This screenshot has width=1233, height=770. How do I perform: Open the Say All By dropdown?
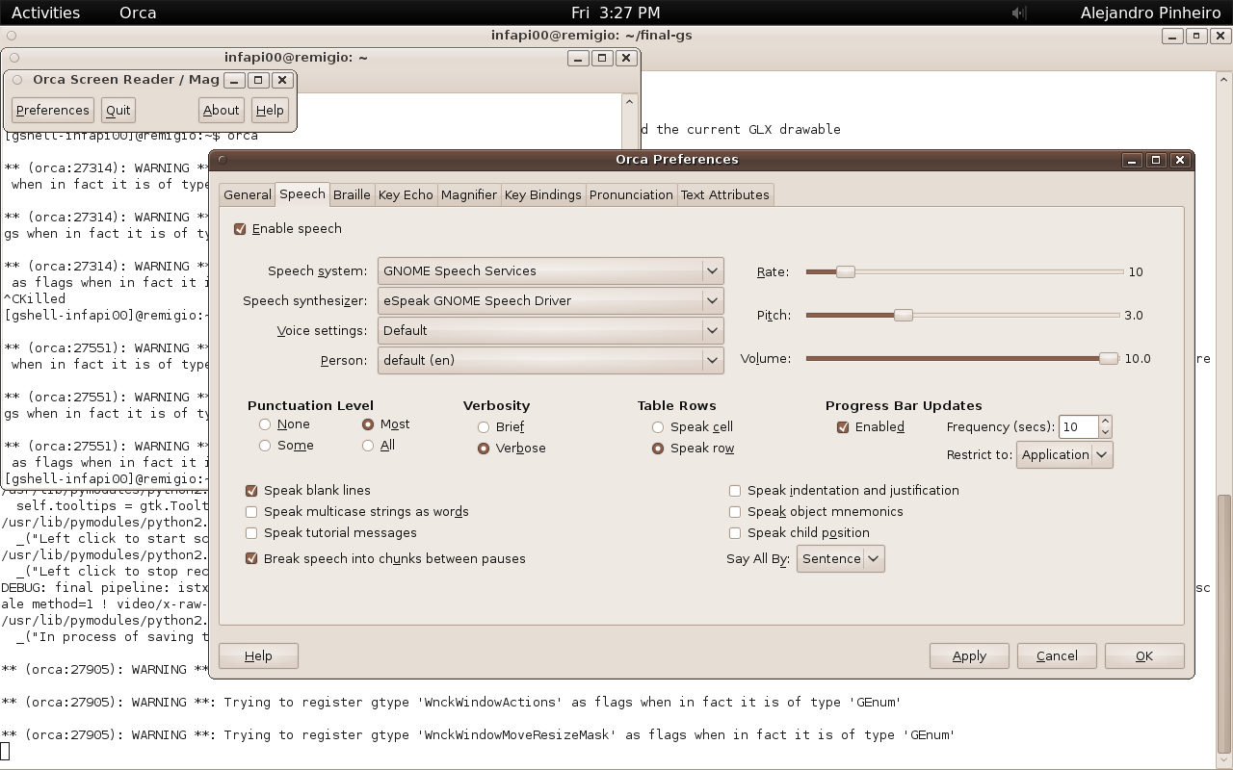[x=840, y=558]
